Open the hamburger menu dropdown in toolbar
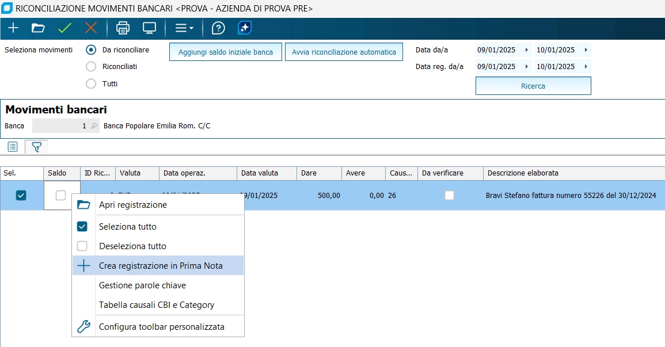665x347 pixels. pos(184,28)
